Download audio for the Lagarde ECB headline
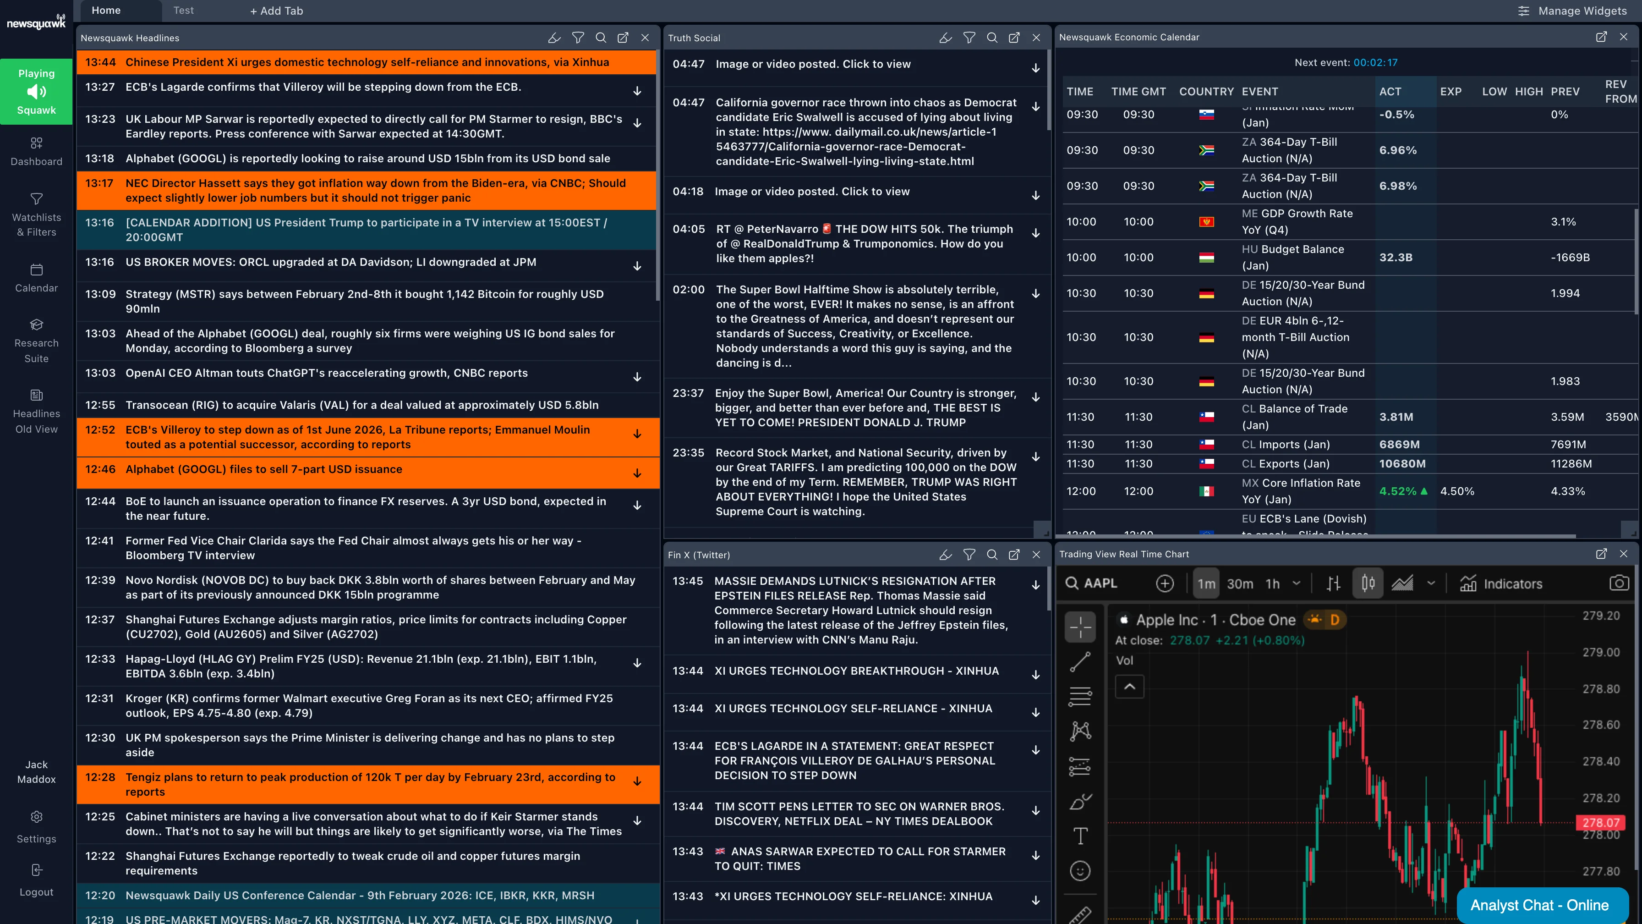Screen dimensions: 1642x924 click(x=637, y=91)
